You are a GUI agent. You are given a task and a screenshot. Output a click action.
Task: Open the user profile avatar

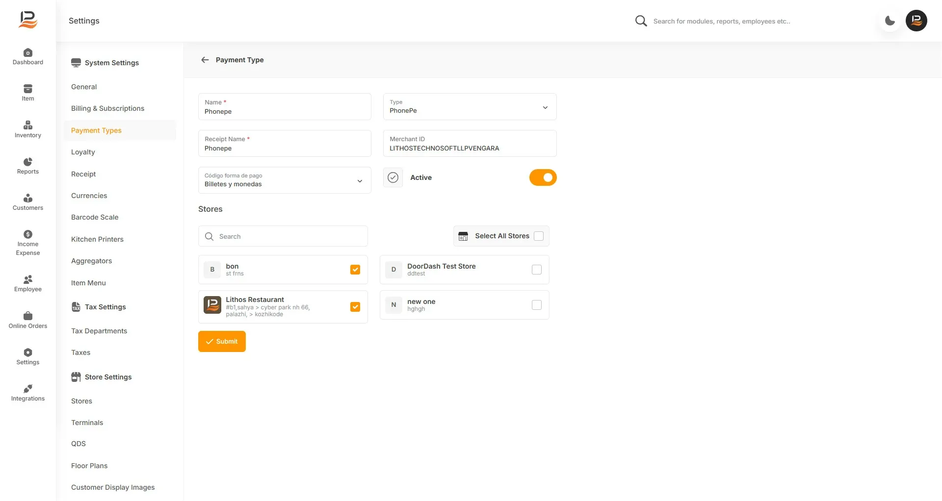tap(916, 21)
